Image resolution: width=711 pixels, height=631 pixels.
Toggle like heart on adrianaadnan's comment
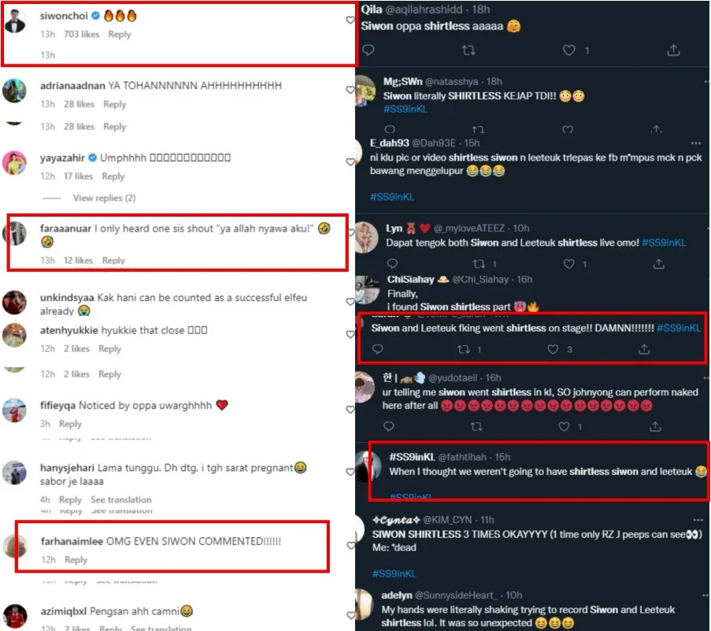coord(350,90)
